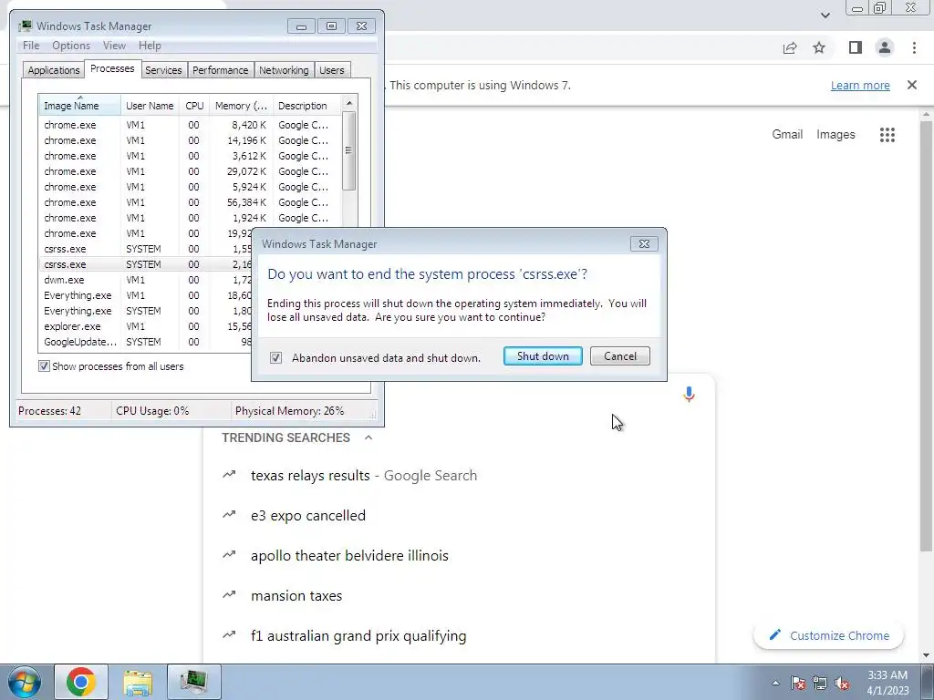Open Task Manager Help menu
Viewport: 934px width, 700px height.
150,46
